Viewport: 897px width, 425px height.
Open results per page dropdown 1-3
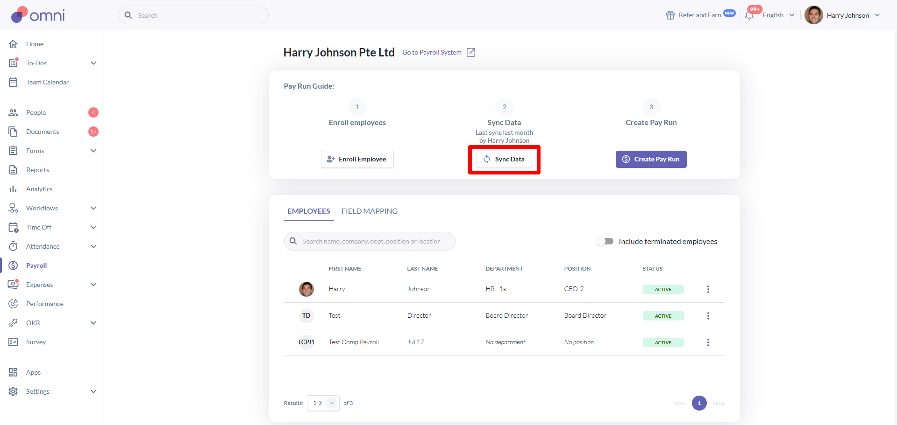[323, 403]
